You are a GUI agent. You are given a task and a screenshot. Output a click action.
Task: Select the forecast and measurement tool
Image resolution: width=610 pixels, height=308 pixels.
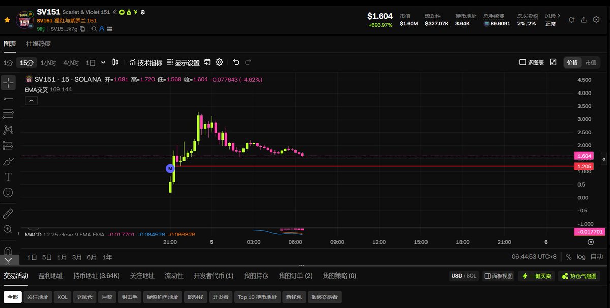pyautogui.click(x=8, y=145)
